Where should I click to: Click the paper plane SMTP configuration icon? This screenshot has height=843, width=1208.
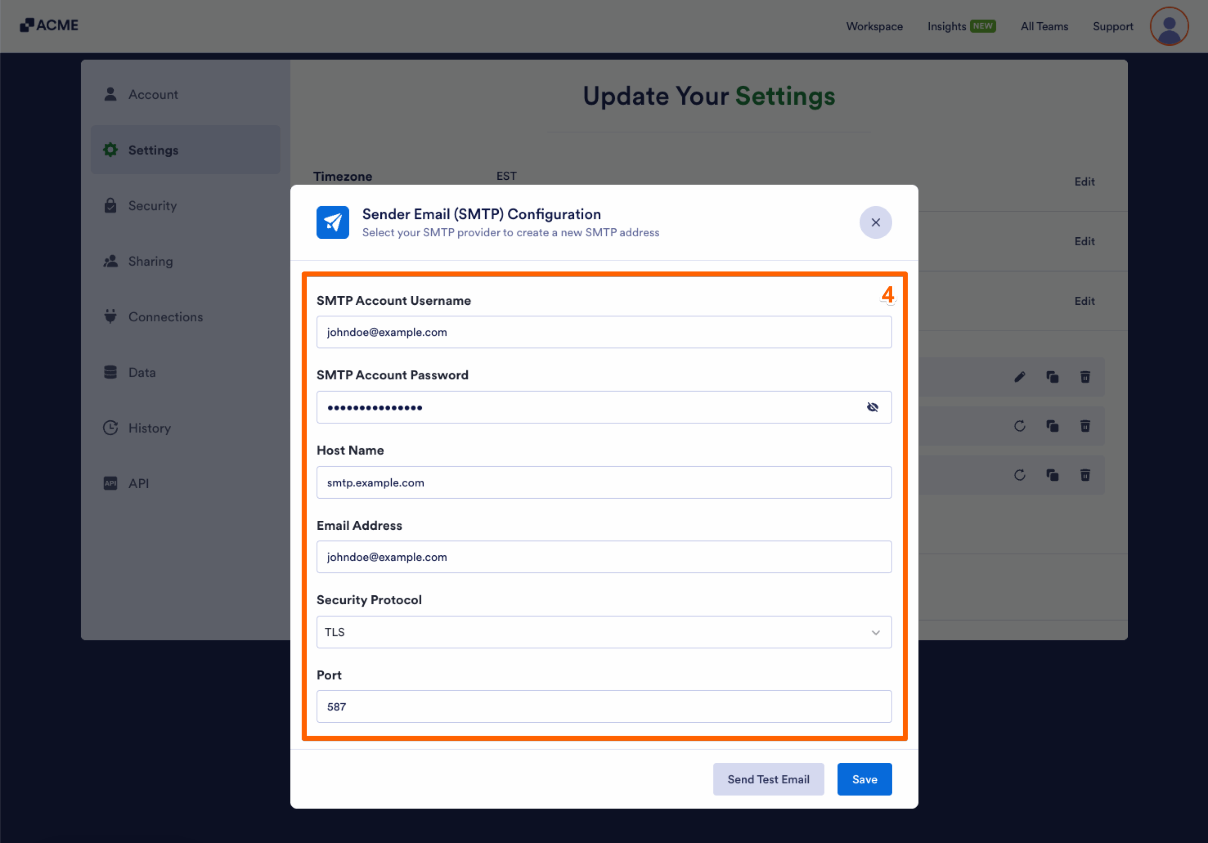(332, 223)
